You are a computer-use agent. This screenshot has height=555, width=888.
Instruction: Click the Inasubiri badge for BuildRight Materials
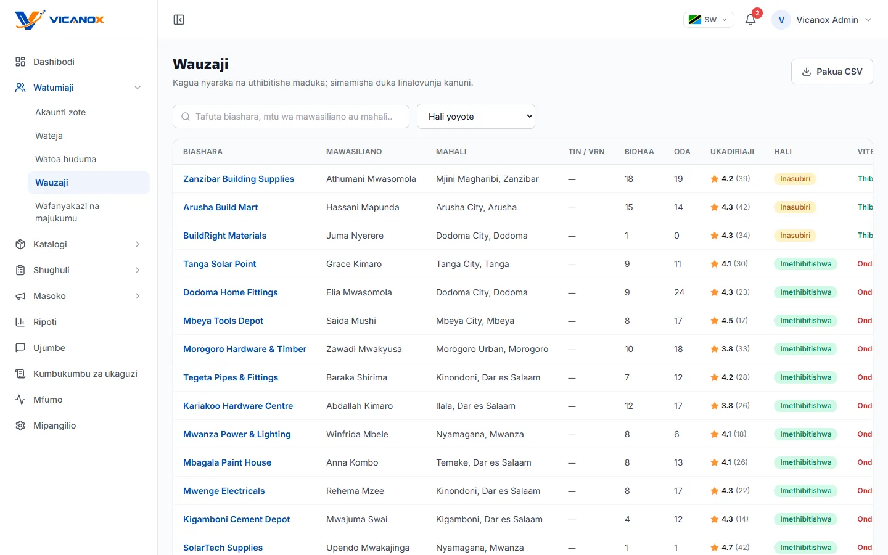(795, 236)
